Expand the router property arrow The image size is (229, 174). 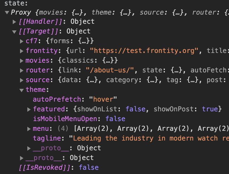22,70
